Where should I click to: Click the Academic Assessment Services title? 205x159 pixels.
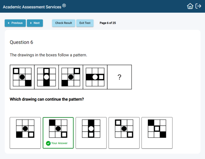click(32, 7)
